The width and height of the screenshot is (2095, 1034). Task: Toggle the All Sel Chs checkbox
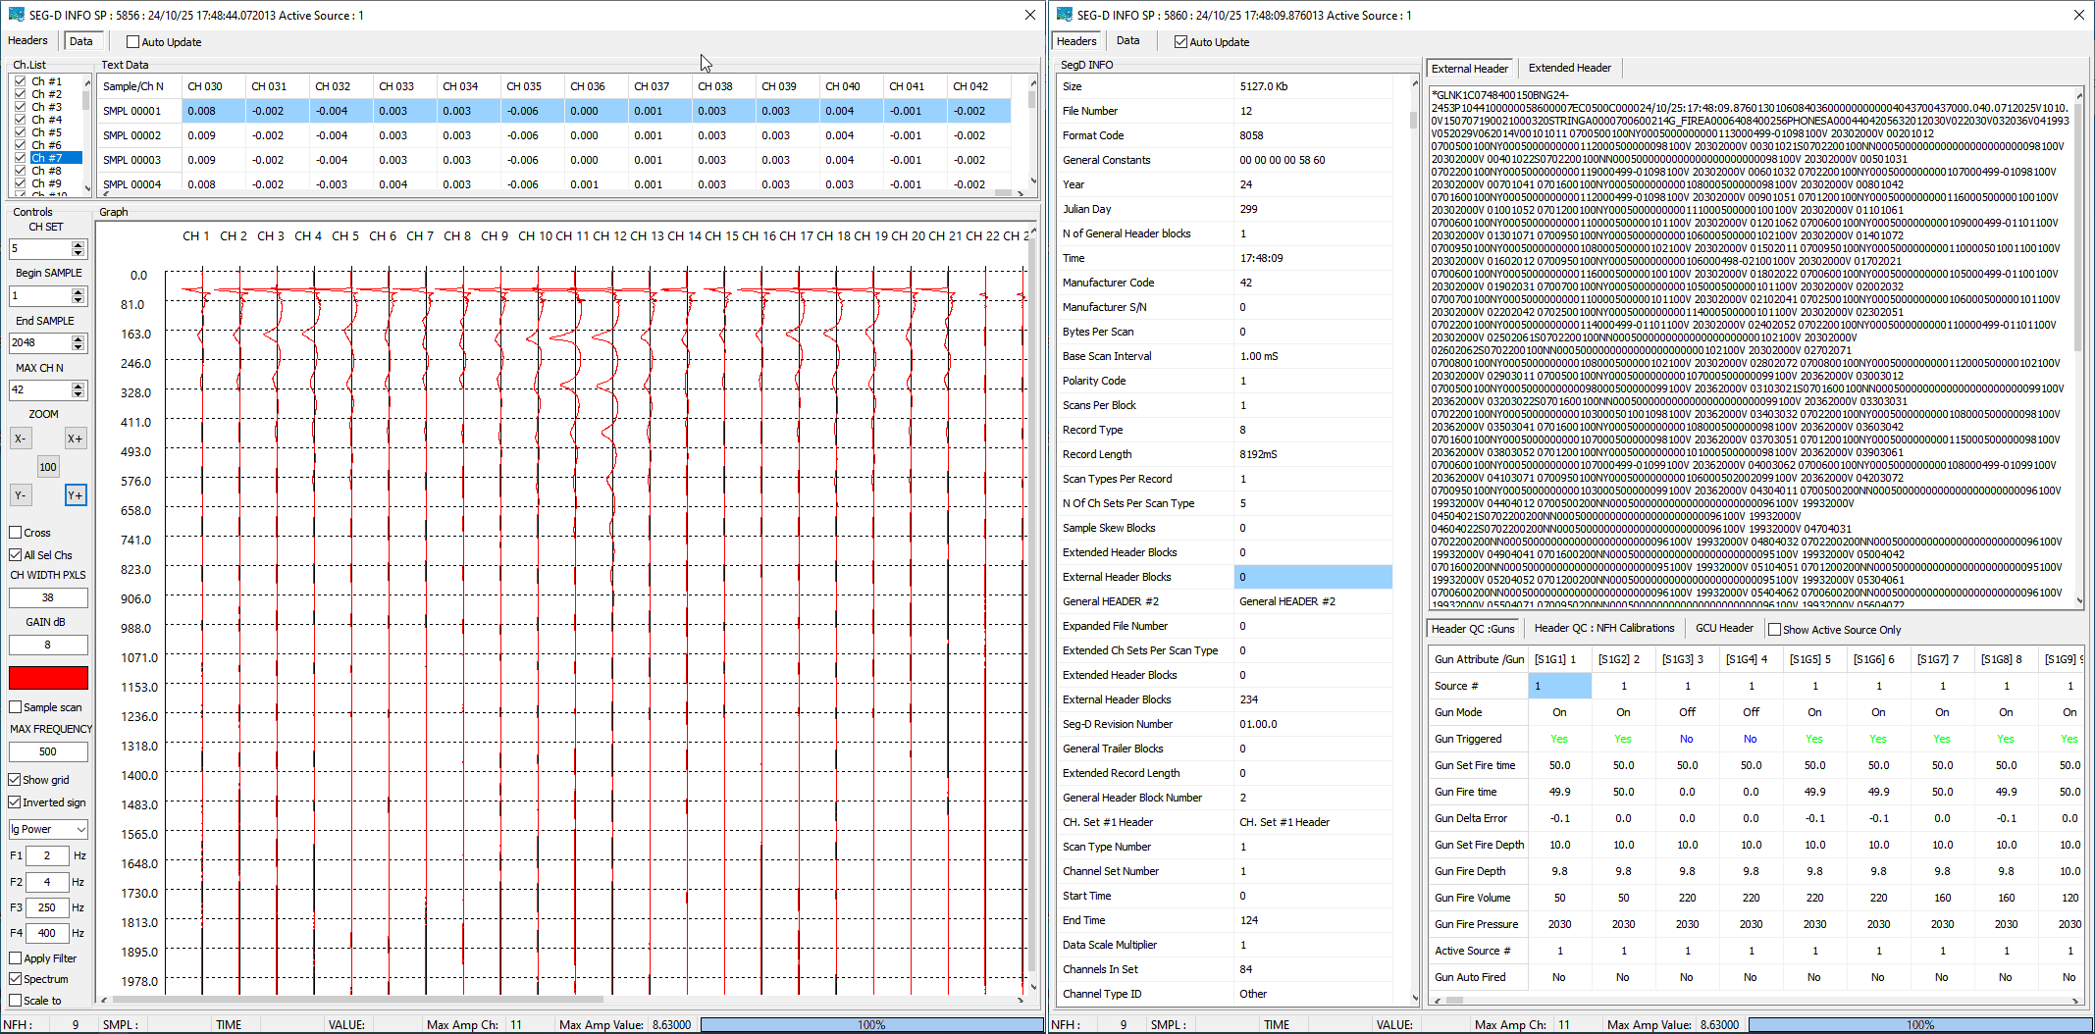(16, 555)
